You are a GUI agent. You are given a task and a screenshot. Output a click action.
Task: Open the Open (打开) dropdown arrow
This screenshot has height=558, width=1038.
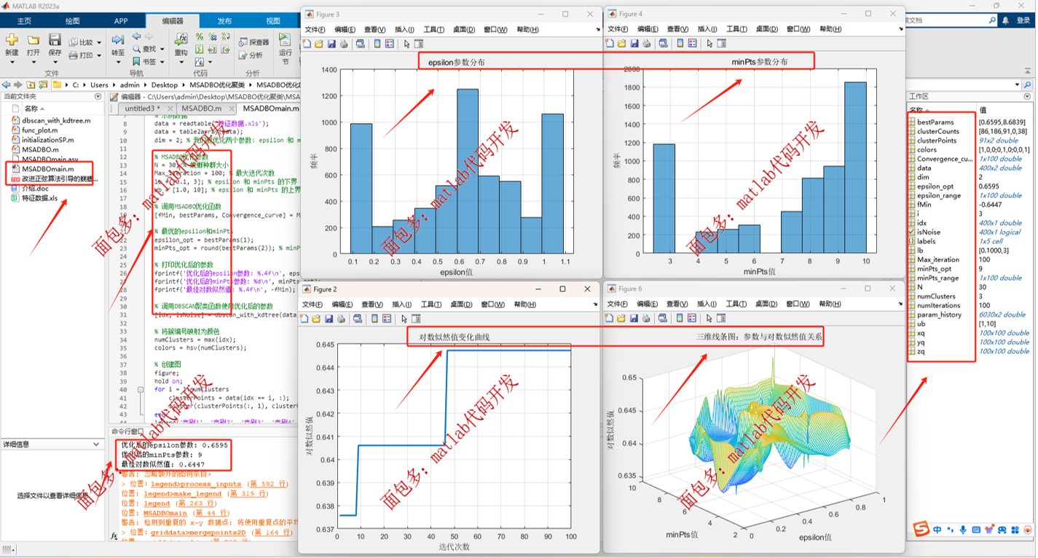tap(34, 62)
